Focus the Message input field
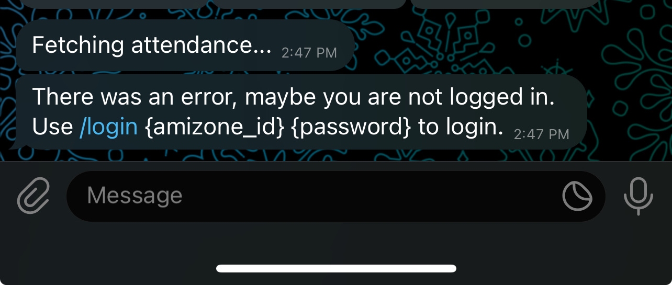Screen dimensions: 672x285 click(x=335, y=196)
